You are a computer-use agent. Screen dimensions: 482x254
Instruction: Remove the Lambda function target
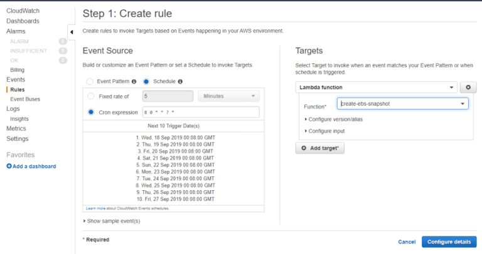click(x=468, y=88)
